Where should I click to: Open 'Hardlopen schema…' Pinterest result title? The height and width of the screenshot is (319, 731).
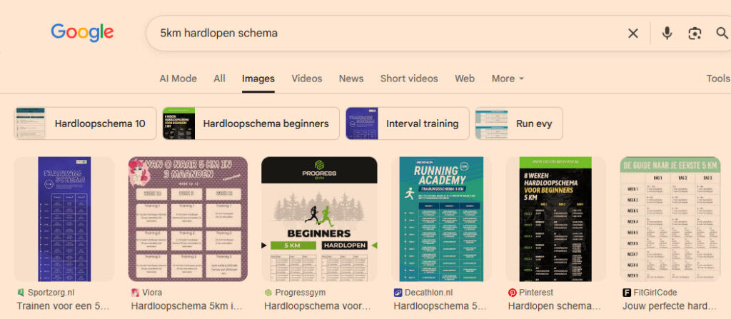pyautogui.click(x=554, y=306)
